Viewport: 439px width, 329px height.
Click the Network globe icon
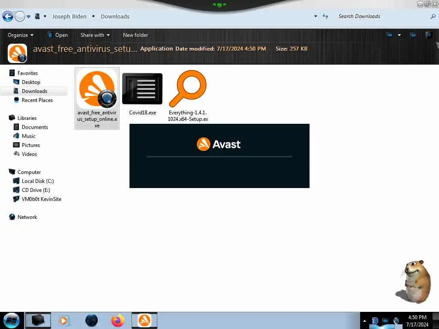pyautogui.click(x=12, y=217)
